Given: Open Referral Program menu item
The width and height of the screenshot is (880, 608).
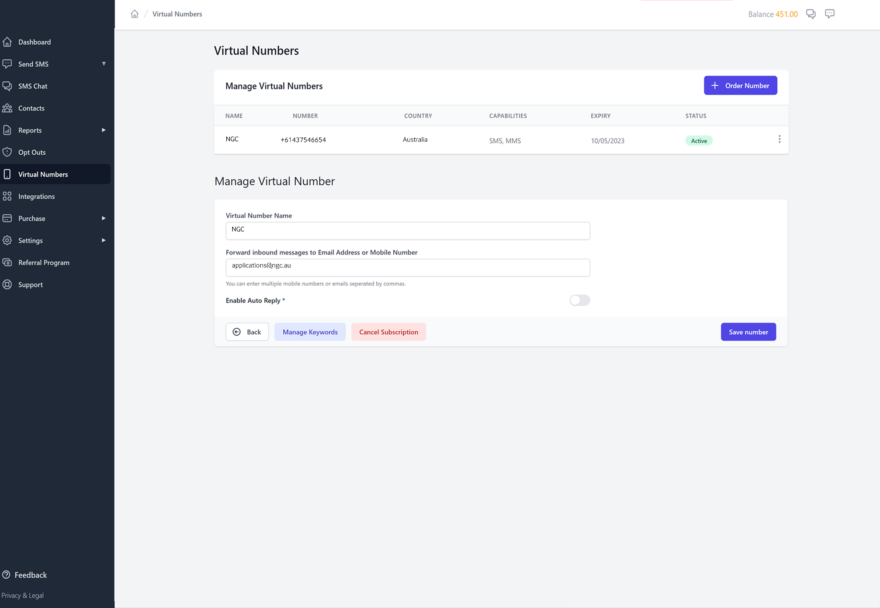Looking at the screenshot, I should (44, 262).
